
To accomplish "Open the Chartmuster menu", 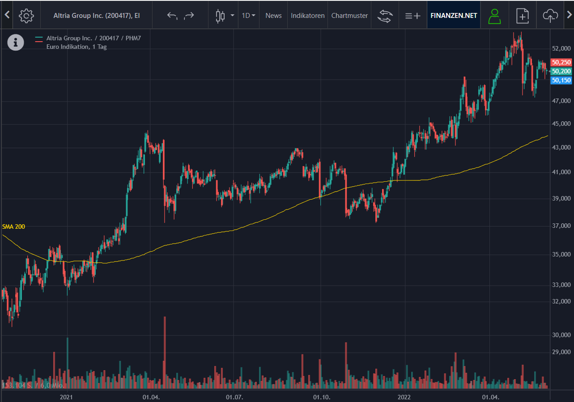I will [x=349, y=15].
